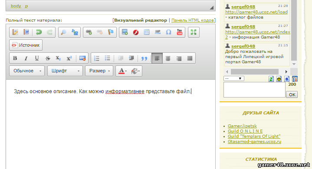Click the Источник source button

[26, 45]
